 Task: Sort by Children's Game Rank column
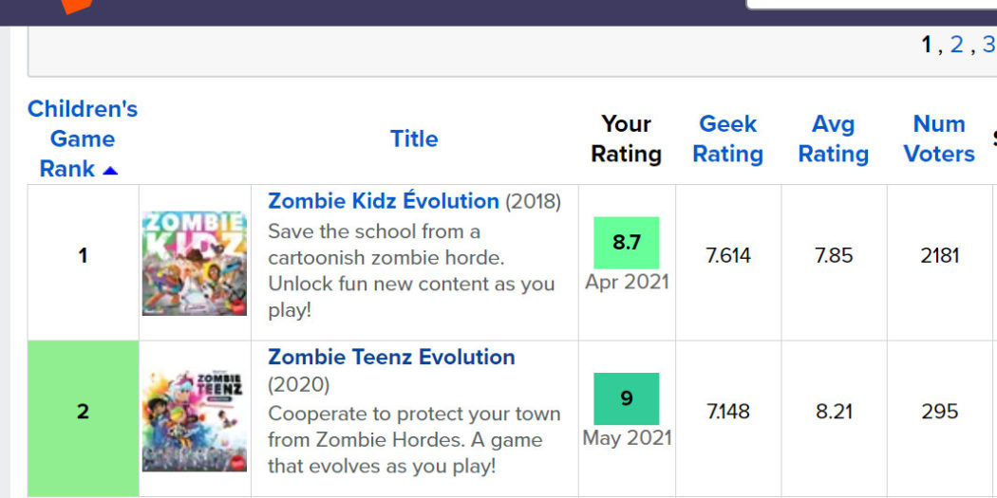pos(82,138)
